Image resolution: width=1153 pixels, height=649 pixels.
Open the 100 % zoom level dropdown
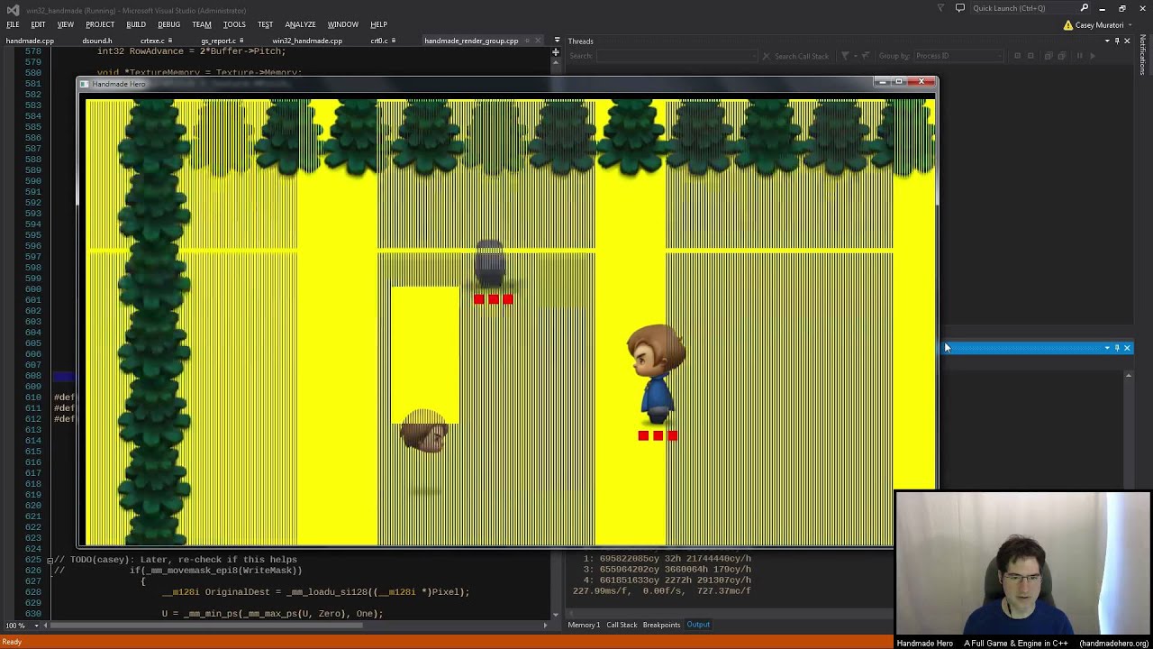(x=20, y=625)
